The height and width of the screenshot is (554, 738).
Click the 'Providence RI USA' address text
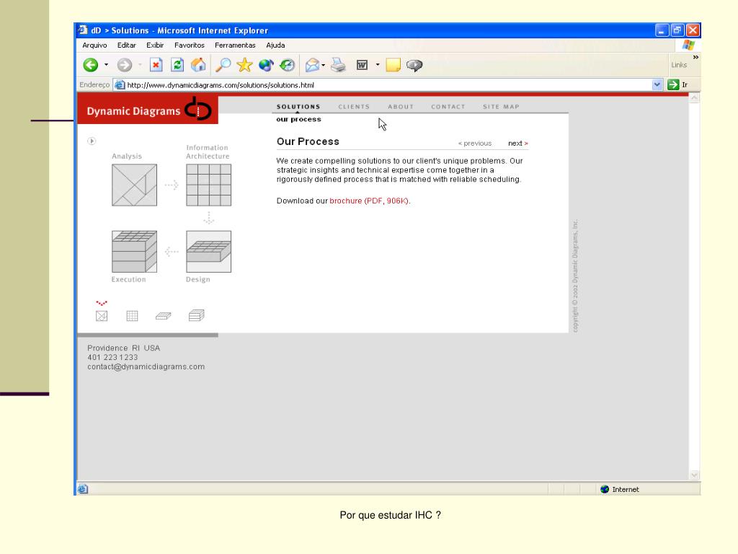click(x=124, y=348)
